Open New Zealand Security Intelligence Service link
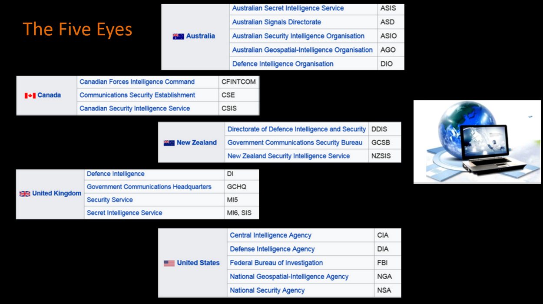The image size is (543, 304). click(x=289, y=156)
